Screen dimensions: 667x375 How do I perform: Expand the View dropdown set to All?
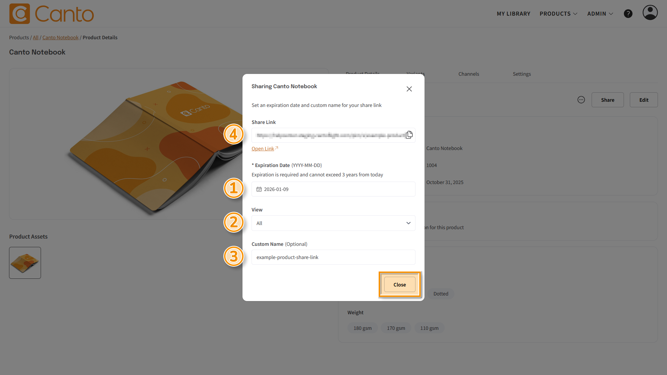333,223
